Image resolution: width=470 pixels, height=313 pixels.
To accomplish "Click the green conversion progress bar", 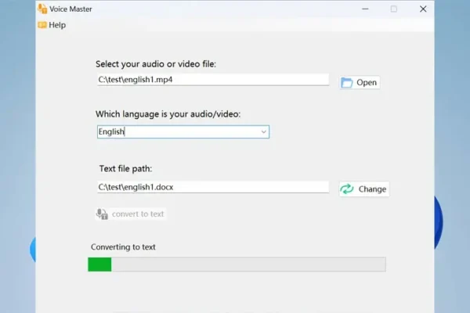I will coord(237,264).
